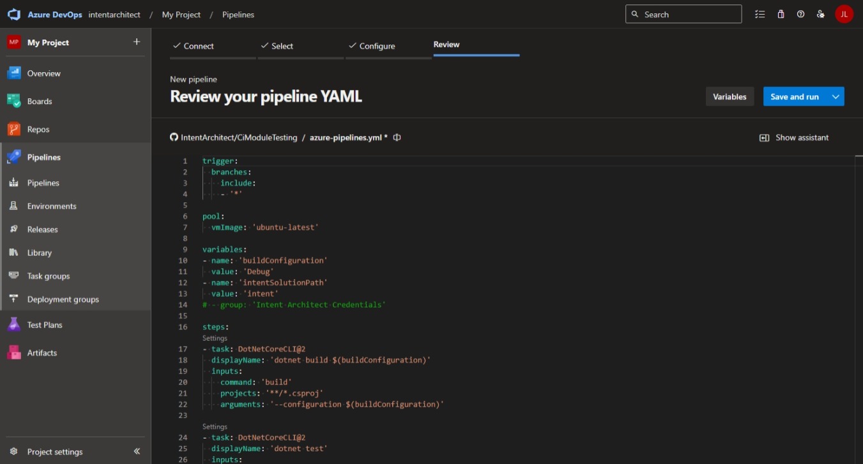Click the Variables button
Image resolution: width=863 pixels, height=464 pixels.
729,96
